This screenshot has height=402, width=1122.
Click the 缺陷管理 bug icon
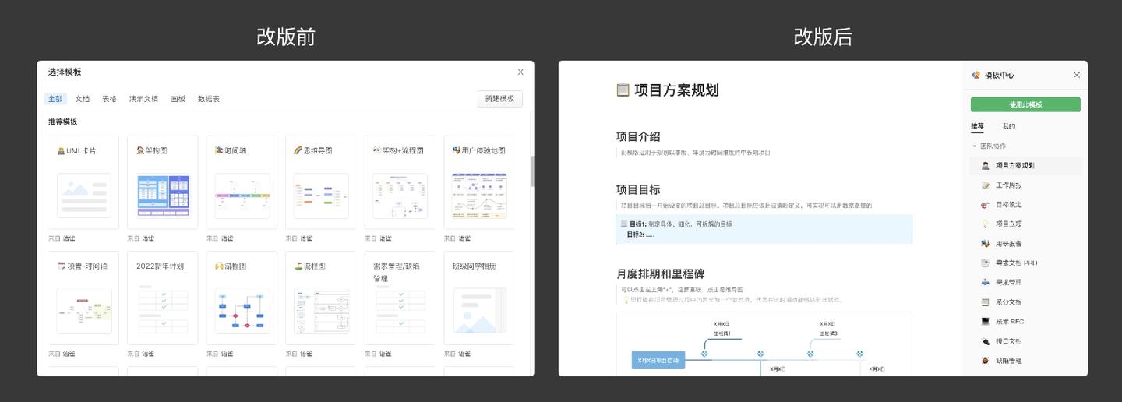pos(986,361)
